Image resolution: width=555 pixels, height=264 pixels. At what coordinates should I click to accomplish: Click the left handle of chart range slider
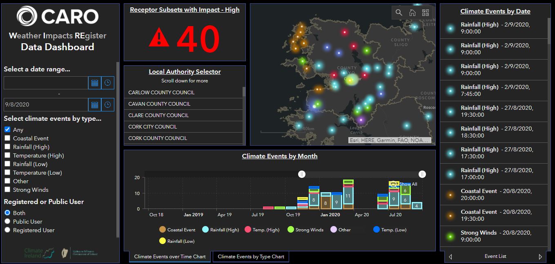pos(302,174)
